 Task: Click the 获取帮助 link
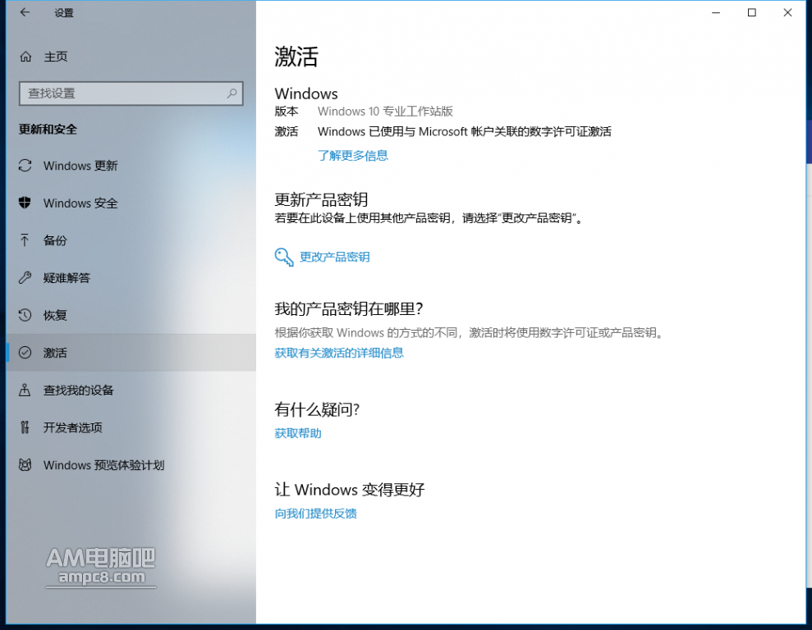pos(298,433)
